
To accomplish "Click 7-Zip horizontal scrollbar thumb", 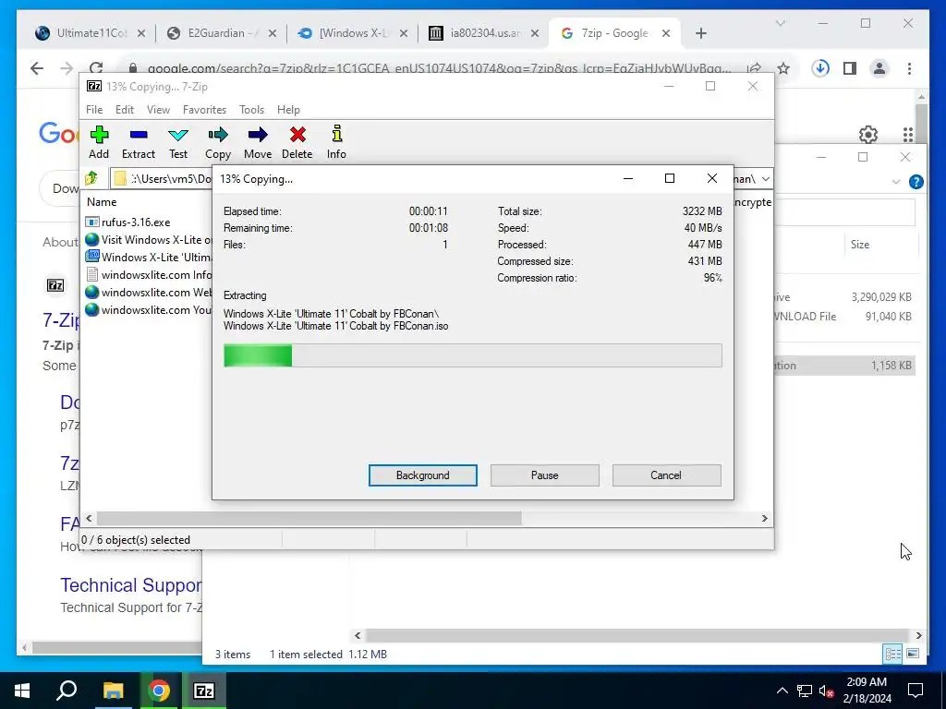I will (x=309, y=518).
